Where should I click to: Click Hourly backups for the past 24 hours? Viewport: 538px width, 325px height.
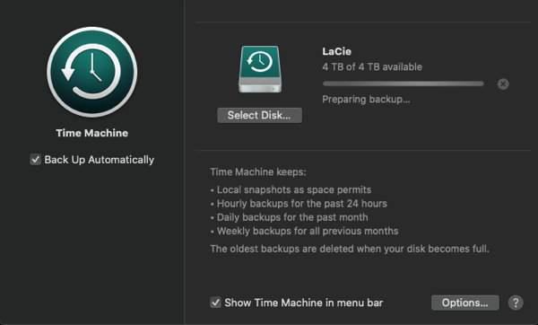click(302, 204)
